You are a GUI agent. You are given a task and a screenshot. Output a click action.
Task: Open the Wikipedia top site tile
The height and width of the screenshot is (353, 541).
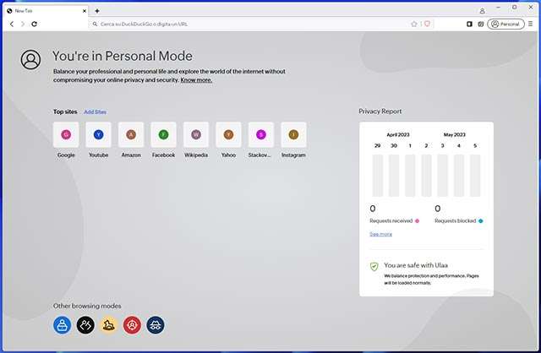(196, 134)
